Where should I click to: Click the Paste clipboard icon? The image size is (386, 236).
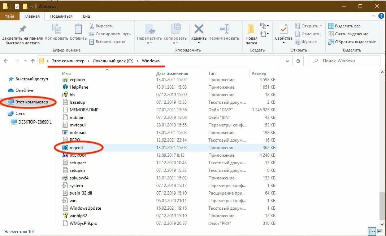pos(78,29)
